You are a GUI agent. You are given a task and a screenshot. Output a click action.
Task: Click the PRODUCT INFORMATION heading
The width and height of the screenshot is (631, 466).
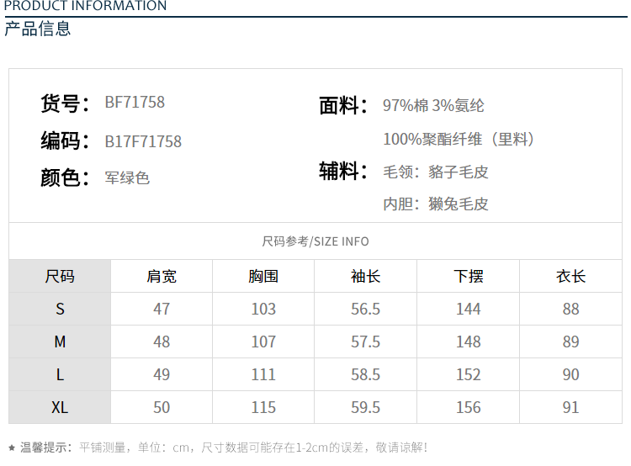[85, 5]
